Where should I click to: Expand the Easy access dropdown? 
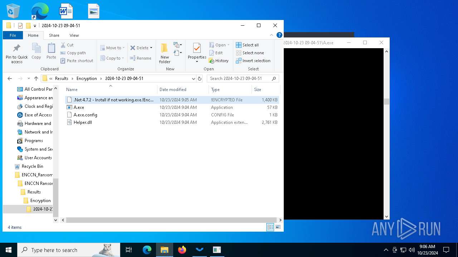[x=178, y=53]
